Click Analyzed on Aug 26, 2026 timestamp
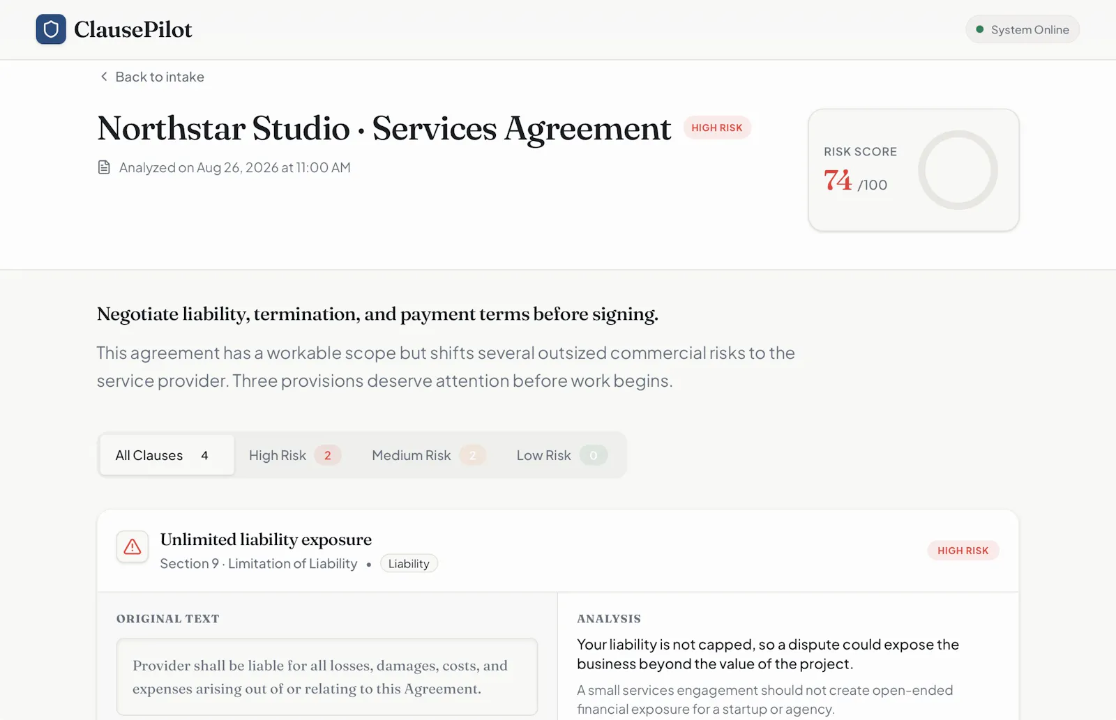This screenshot has height=720, width=1116. click(x=234, y=167)
